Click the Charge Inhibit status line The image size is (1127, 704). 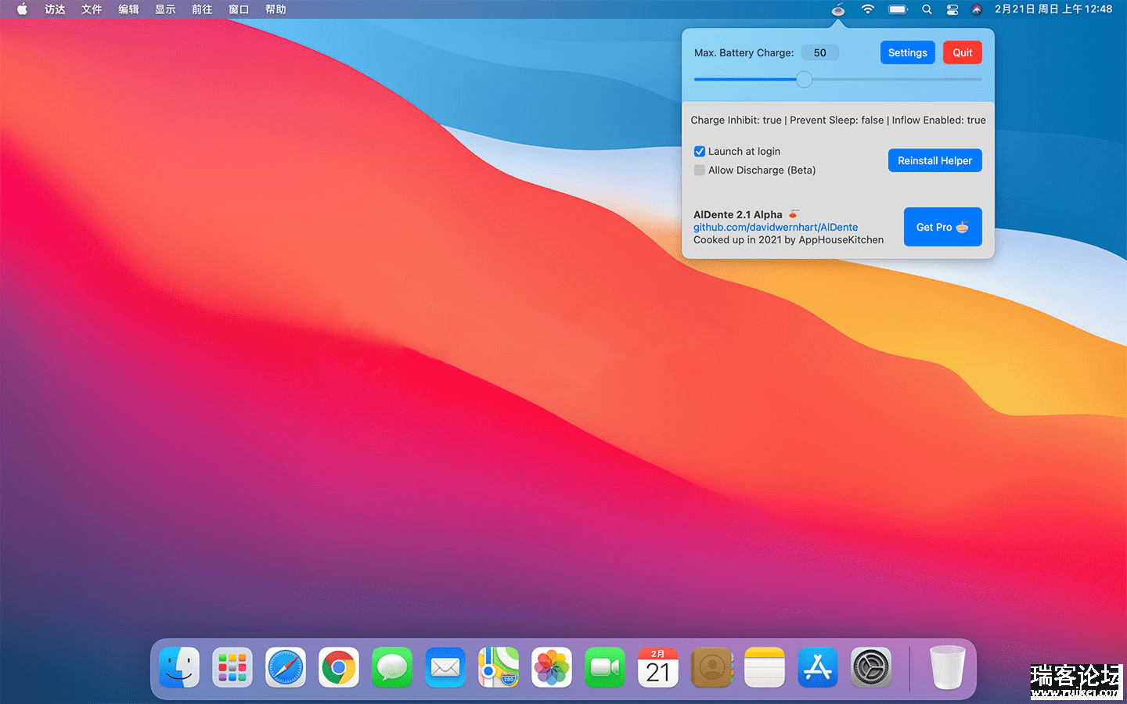pos(838,120)
